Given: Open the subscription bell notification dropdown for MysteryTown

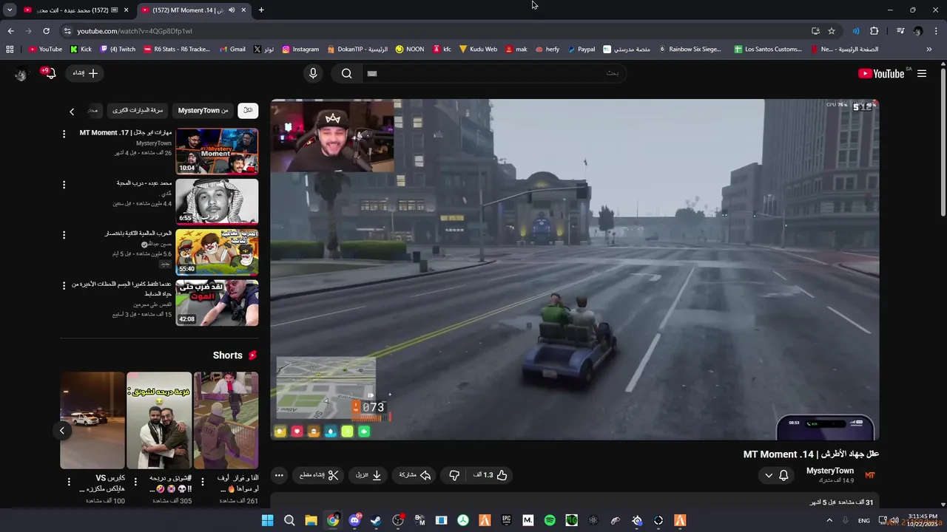Looking at the screenshot, I should (x=777, y=475).
